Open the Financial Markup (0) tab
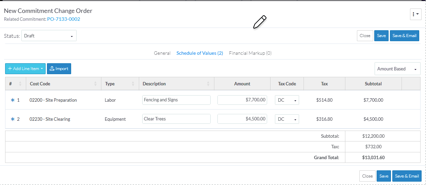The width and height of the screenshot is (426, 185). click(x=250, y=53)
